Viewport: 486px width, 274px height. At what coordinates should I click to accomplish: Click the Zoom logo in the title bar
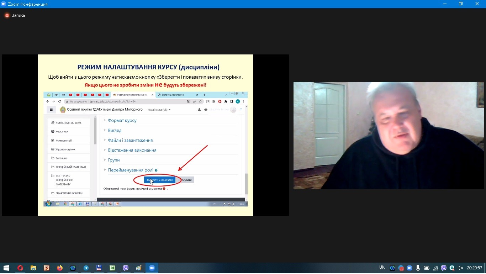point(4,4)
